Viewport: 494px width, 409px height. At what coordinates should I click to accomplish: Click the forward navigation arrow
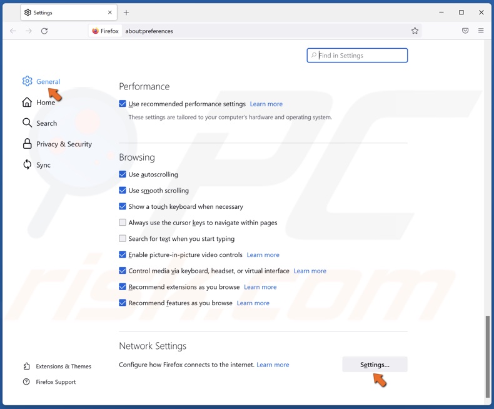pos(29,31)
